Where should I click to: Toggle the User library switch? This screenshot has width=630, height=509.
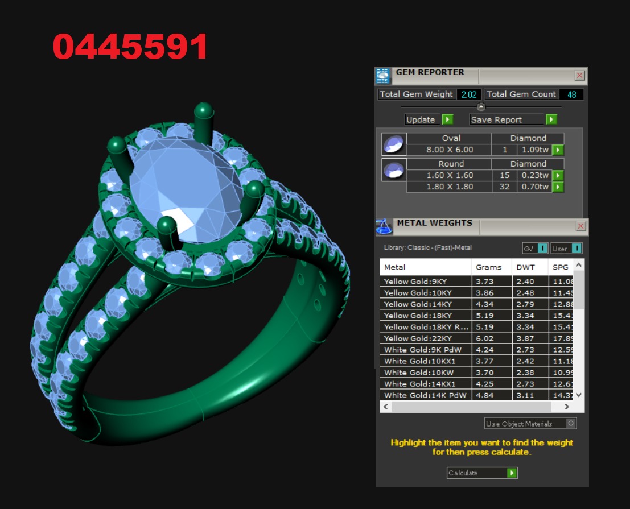(x=577, y=248)
